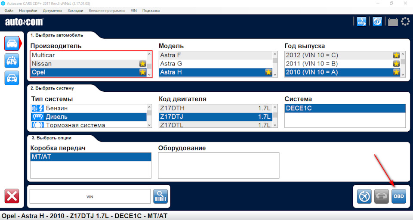Select the Astra H model row
This screenshot has width=413, height=220.
pyautogui.click(x=216, y=72)
